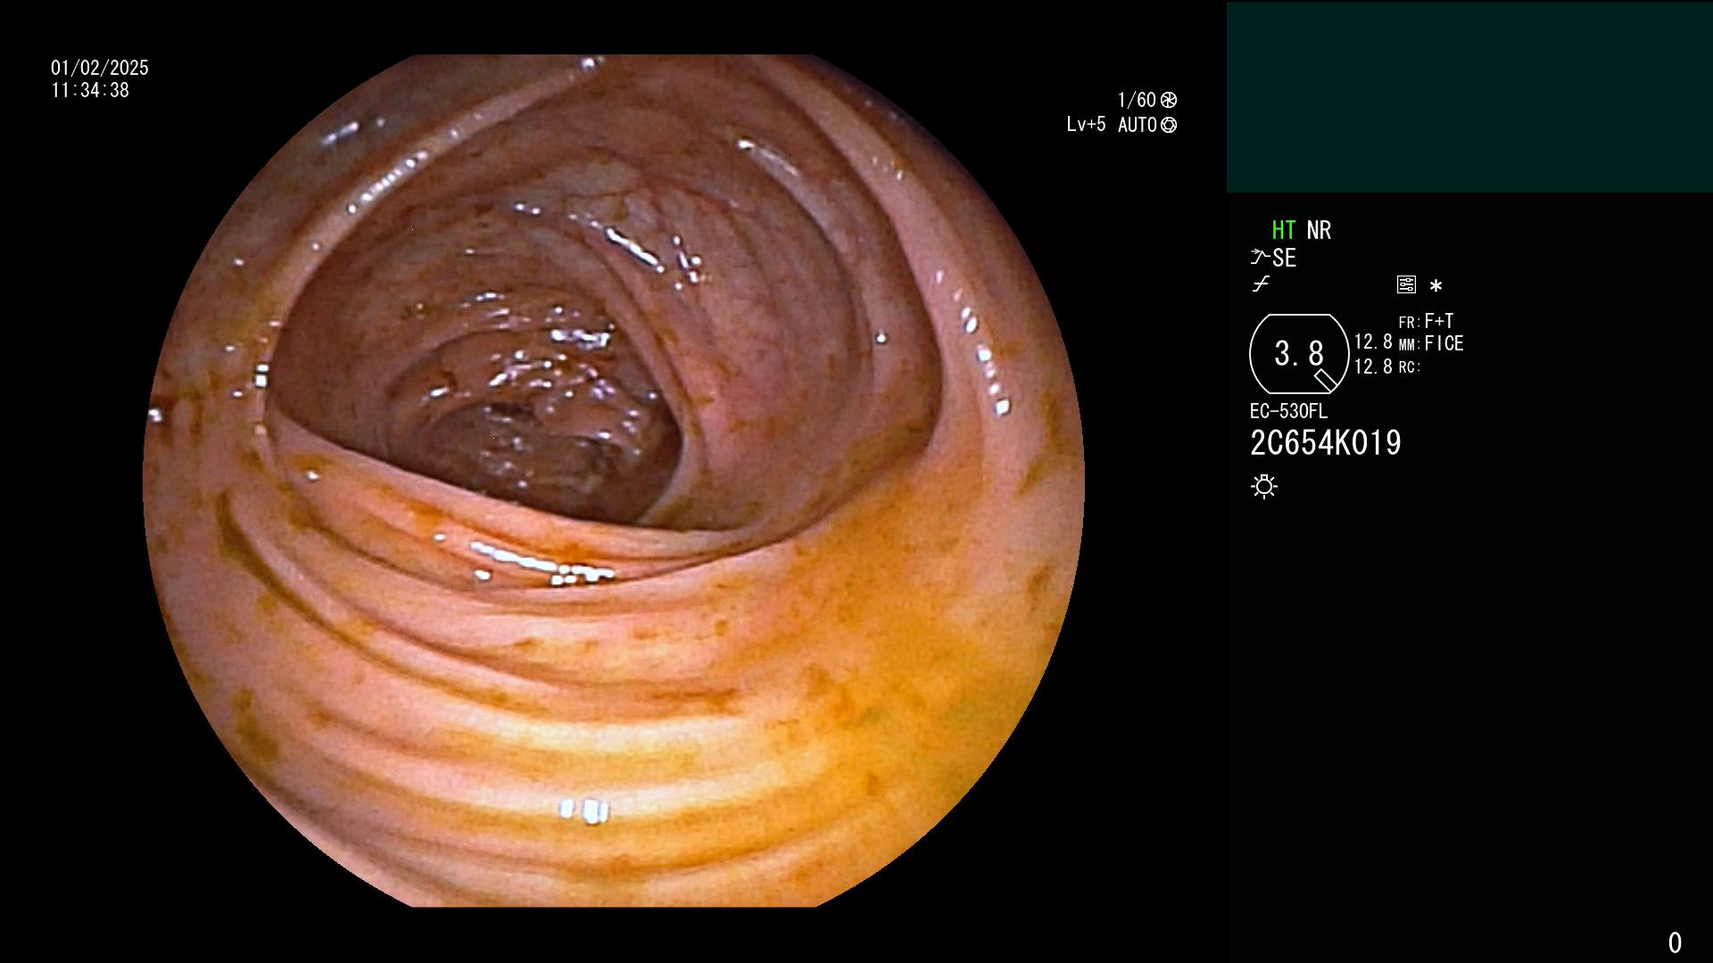The width and height of the screenshot is (1713, 963).
Task: Click the Lv+5 brightness level
Action: coord(1086,125)
